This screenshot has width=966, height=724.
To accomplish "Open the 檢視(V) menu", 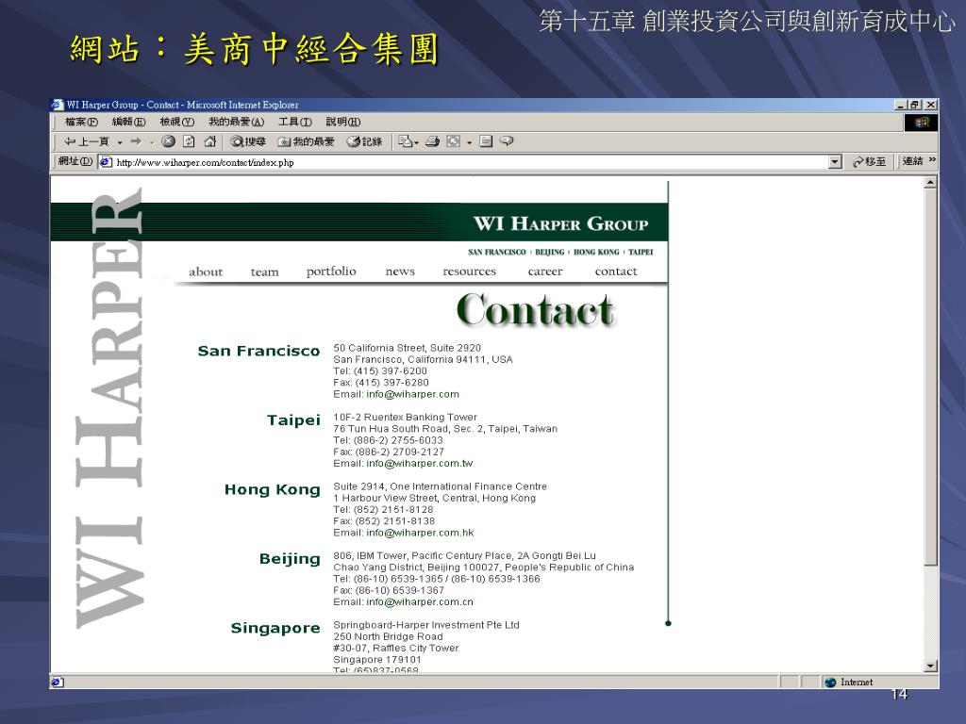I will [x=176, y=122].
